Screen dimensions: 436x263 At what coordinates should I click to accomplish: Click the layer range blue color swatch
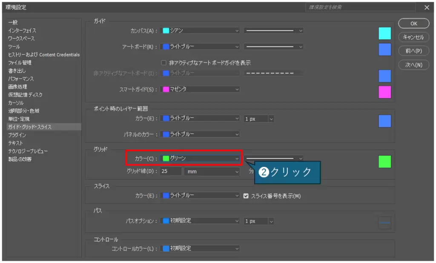(384, 121)
